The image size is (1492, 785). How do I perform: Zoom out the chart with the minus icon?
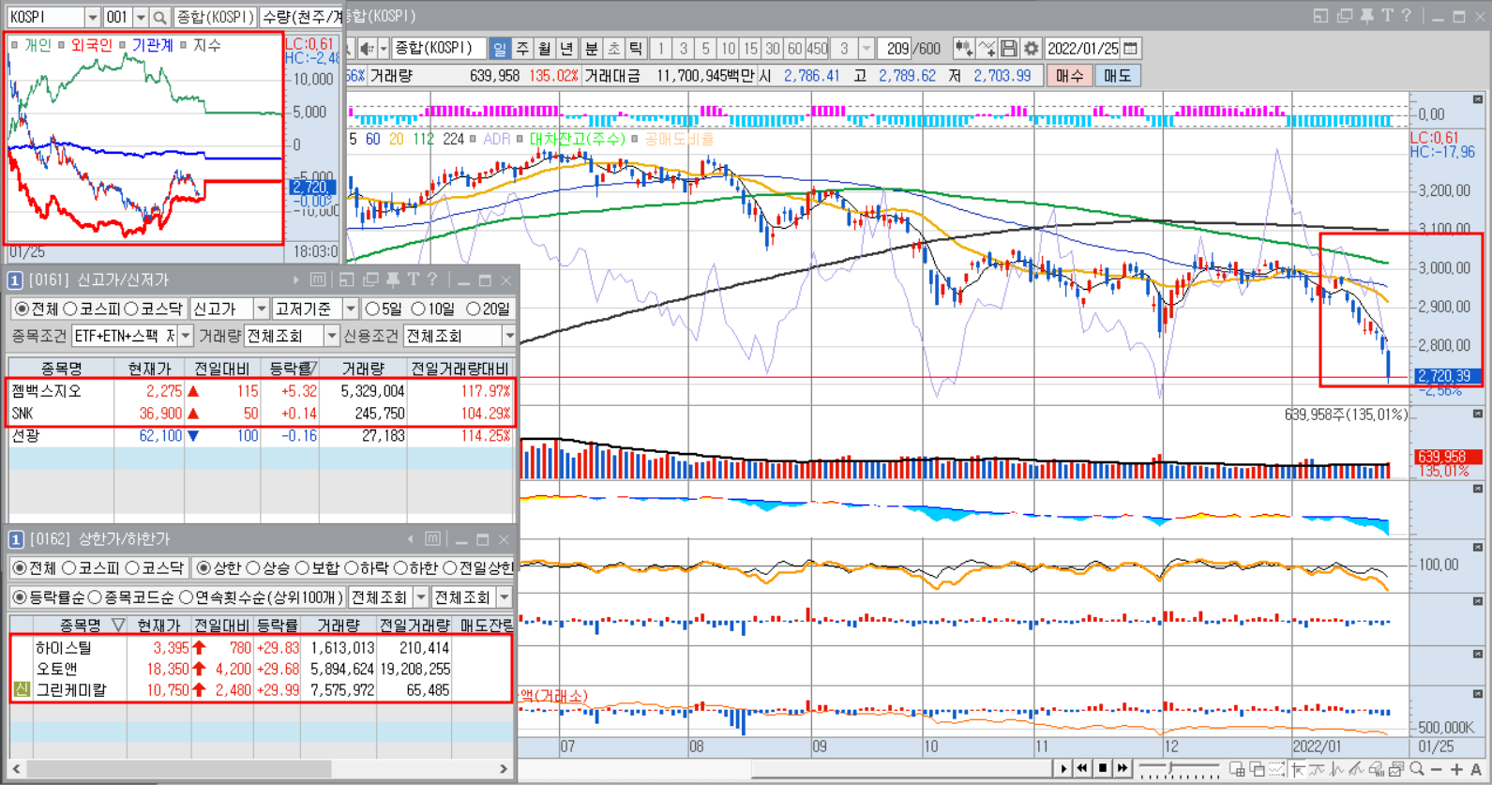(x=1437, y=769)
